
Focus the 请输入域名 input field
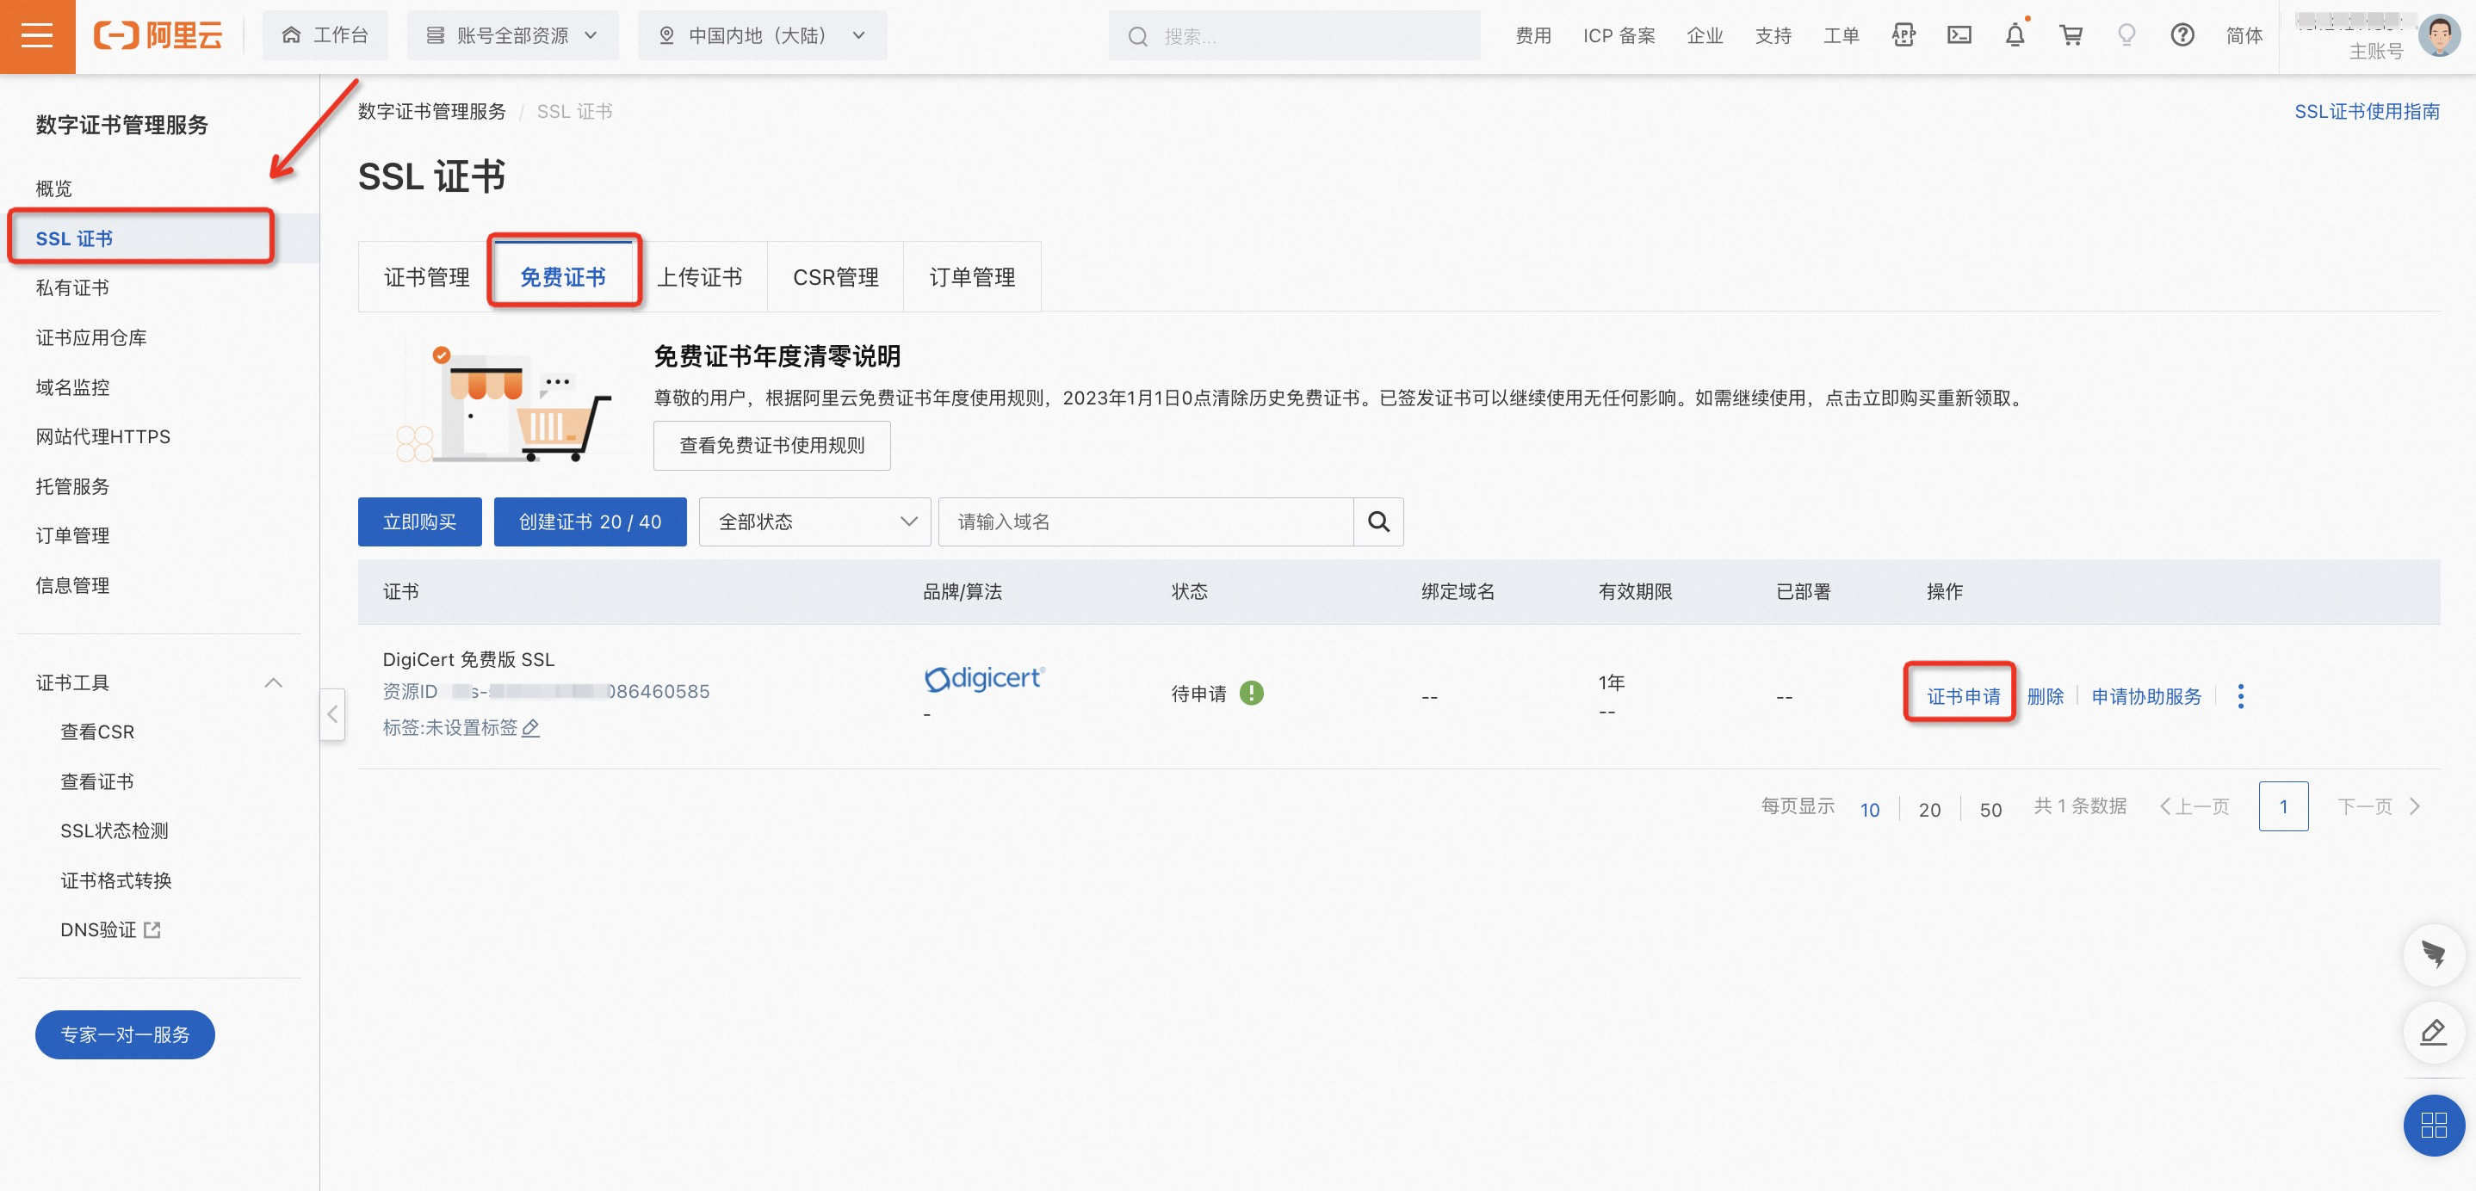pyautogui.click(x=1146, y=521)
